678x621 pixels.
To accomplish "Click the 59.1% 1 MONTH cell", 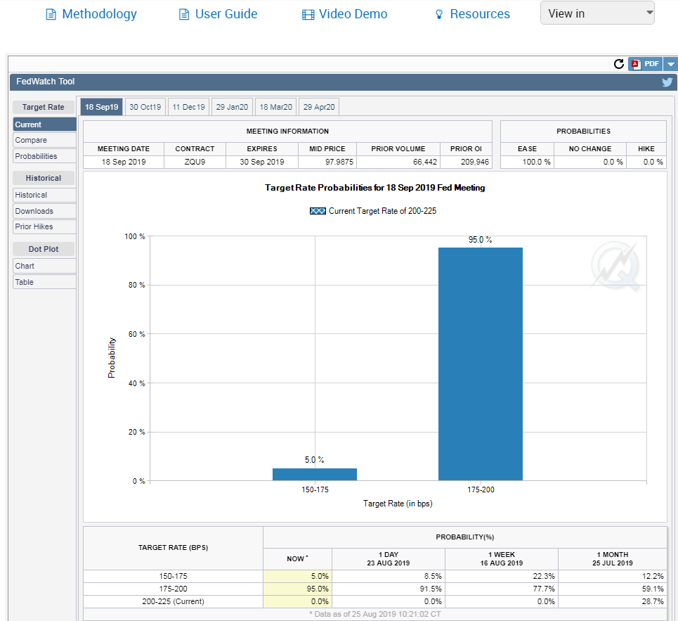I will (613, 589).
